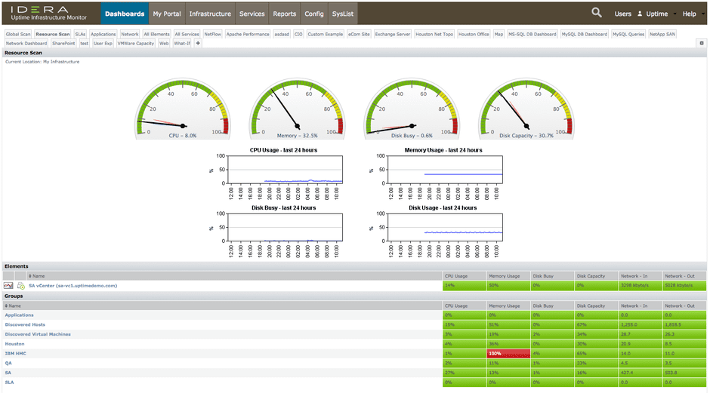The image size is (710, 393).
Task: Open the Users link in header
Action: tap(622, 14)
